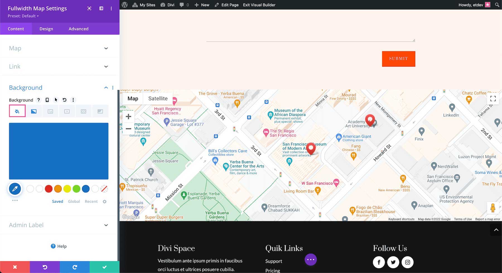This screenshot has height=273, width=502.
Task: Toggle fullscreen view on the map
Action: point(493,98)
